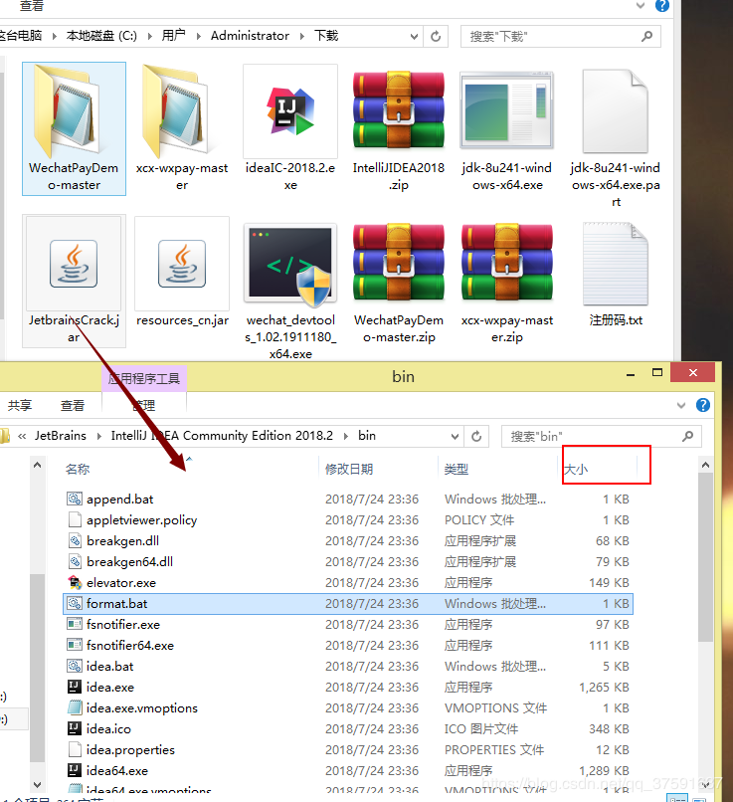
Task: Show hidden breadcrumb path with double chevron
Action: pos(22,436)
